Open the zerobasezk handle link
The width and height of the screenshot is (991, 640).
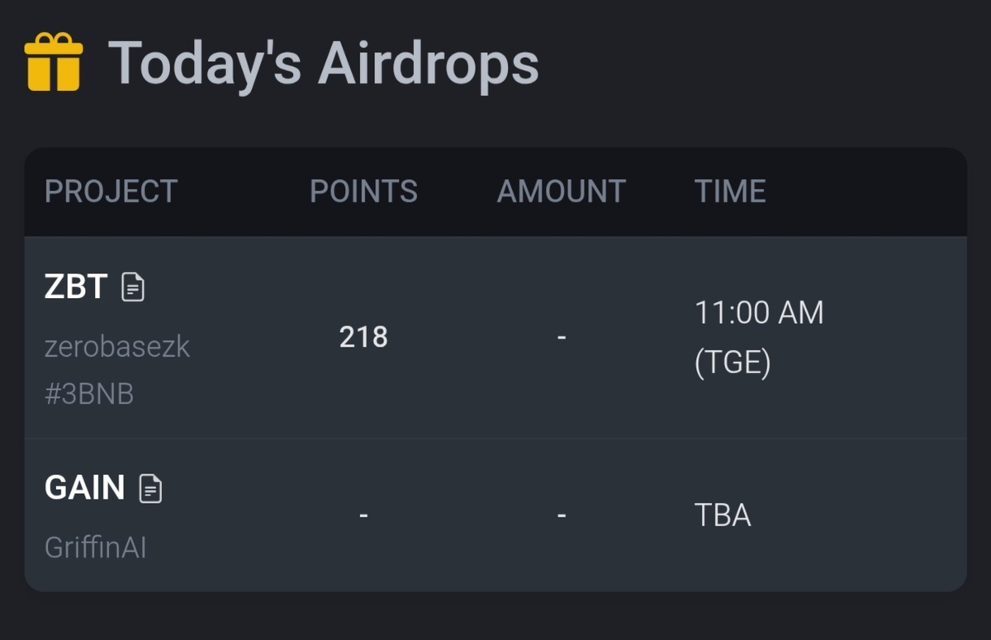[117, 347]
